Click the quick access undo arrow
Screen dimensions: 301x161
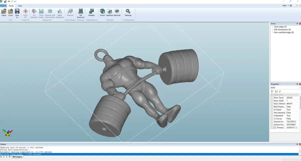(9, 2)
